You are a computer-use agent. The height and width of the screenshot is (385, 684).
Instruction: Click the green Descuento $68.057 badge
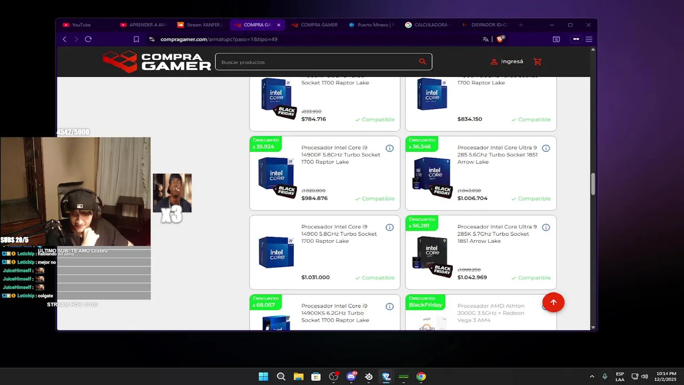(266, 302)
